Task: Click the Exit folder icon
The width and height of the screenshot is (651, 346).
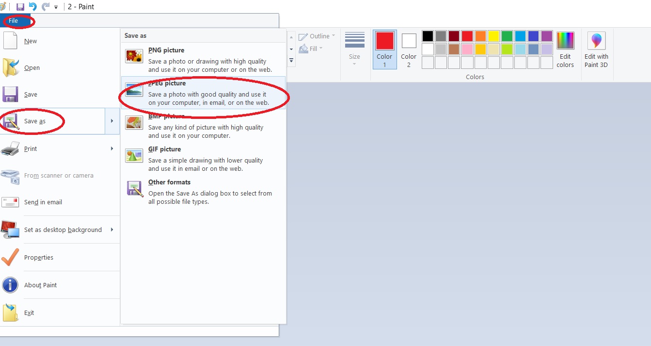Action: pyautogui.click(x=10, y=313)
